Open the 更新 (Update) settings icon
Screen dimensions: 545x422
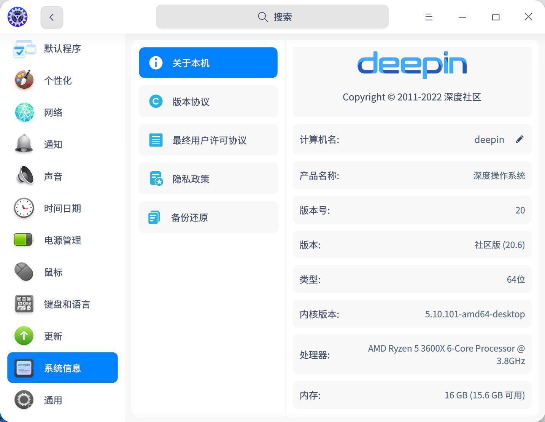coord(24,336)
